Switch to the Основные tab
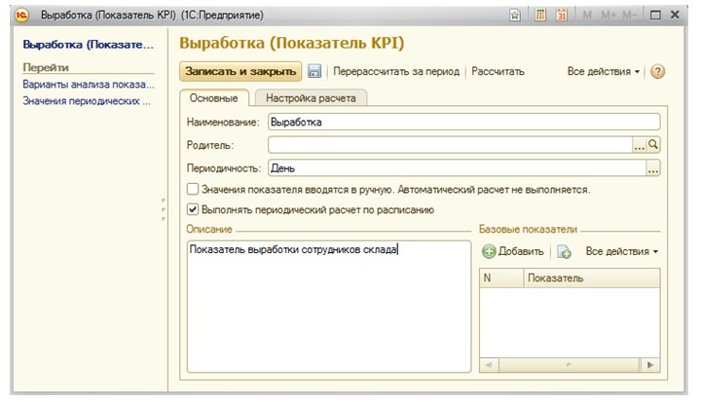Screen dimensions: 701x402 [x=213, y=98]
